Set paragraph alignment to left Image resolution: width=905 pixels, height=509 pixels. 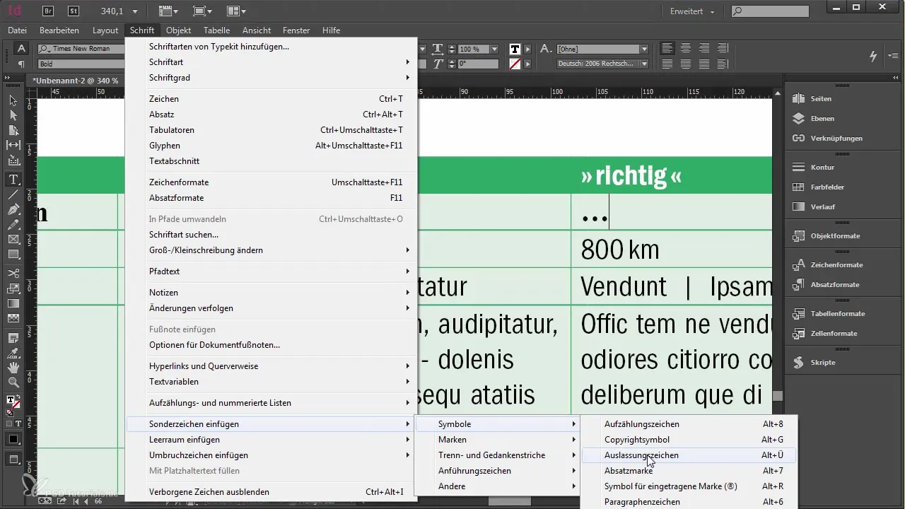[x=667, y=48]
